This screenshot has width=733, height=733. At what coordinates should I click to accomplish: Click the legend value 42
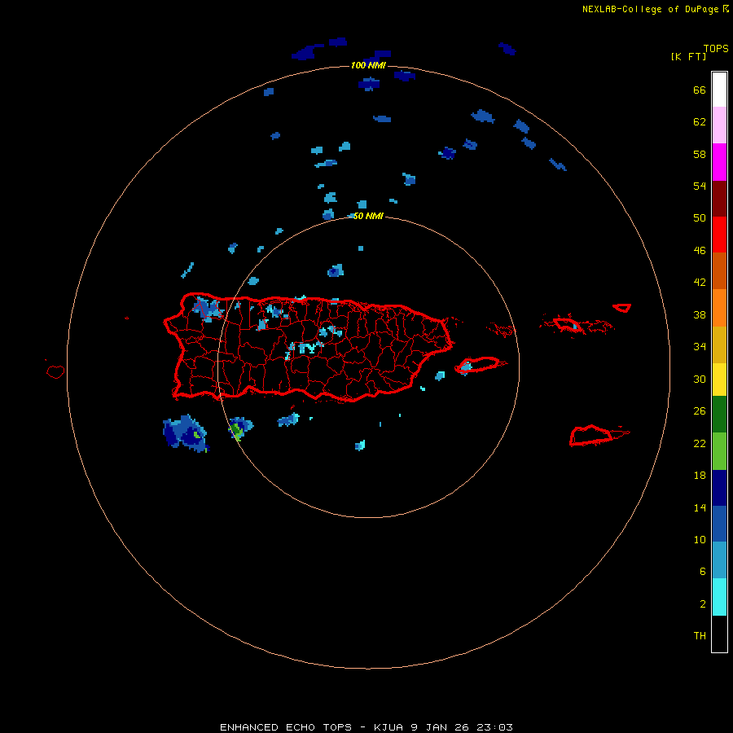[700, 283]
